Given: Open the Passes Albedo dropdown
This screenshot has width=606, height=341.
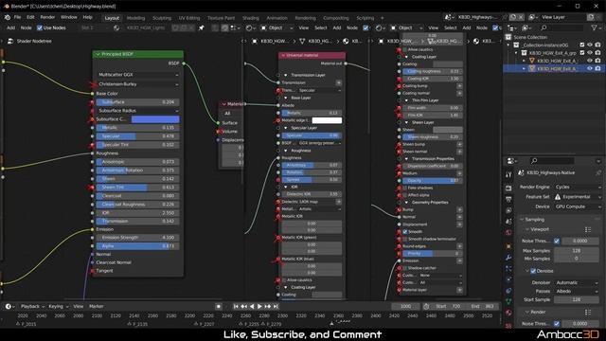Looking at the screenshot, I should [577, 291].
